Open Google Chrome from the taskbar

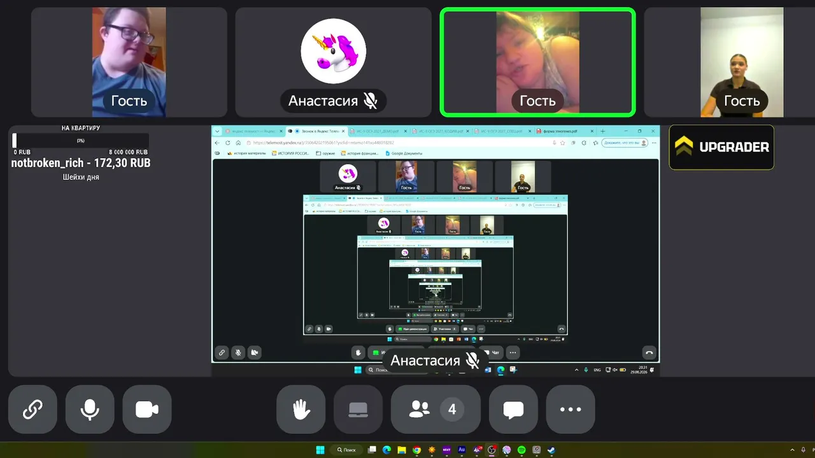[416, 450]
